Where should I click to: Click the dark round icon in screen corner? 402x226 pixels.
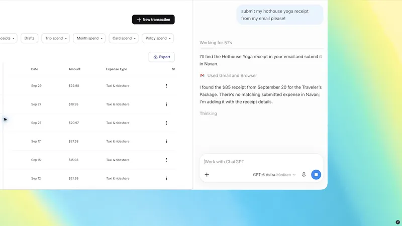click(397, 222)
